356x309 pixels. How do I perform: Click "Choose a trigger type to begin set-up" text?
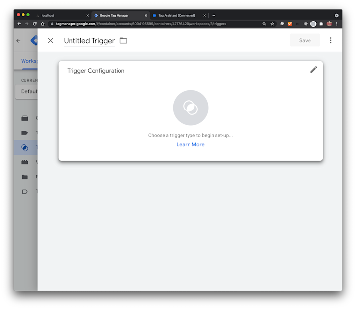pyautogui.click(x=190, y=135)
